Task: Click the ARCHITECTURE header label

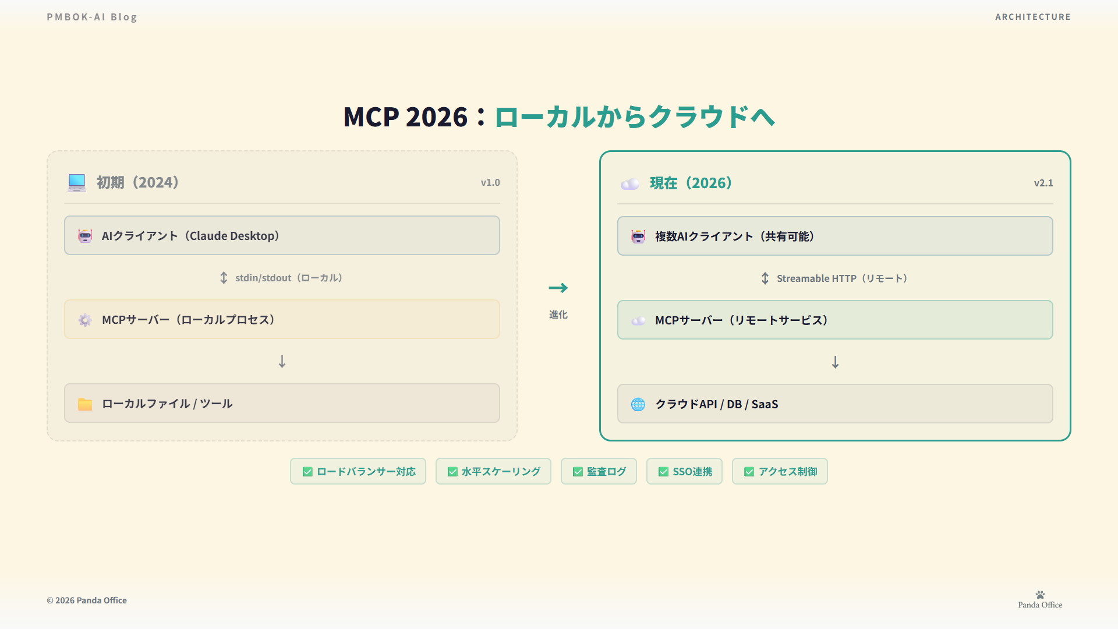Action: click(x=1032, y=17)
